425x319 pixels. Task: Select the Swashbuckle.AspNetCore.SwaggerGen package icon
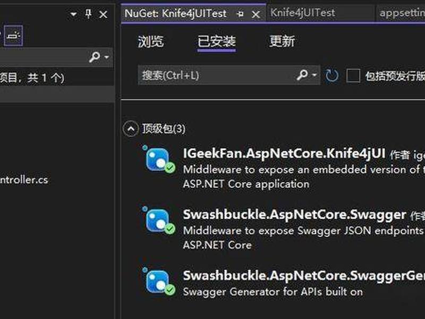[x=159, y=282]
